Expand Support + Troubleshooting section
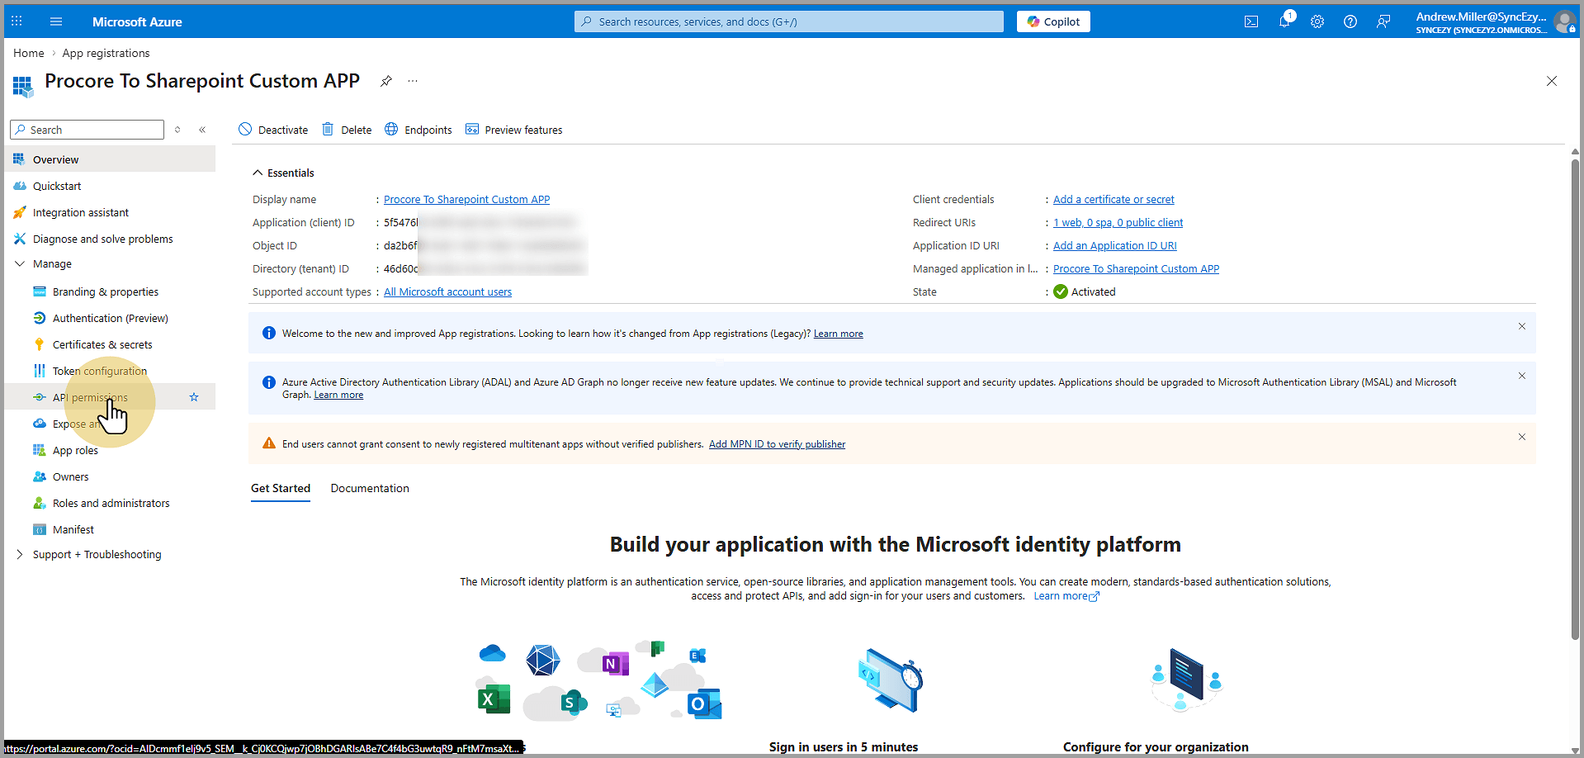The image size is (1584, 758). pos(20,555)
